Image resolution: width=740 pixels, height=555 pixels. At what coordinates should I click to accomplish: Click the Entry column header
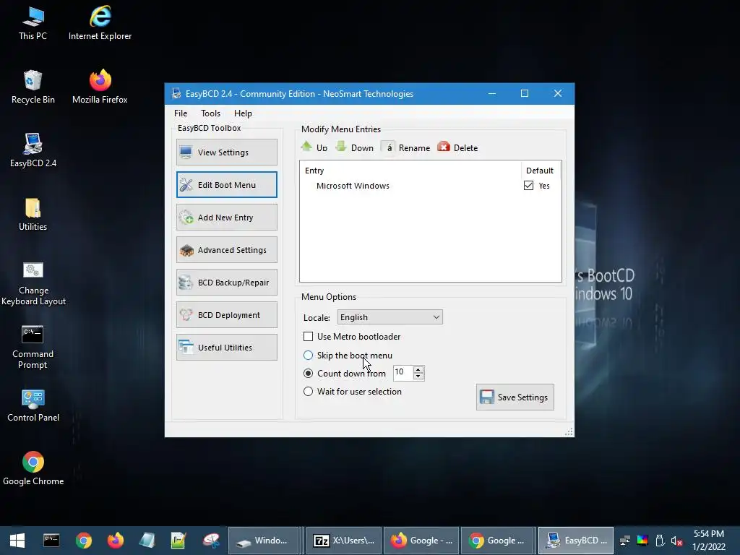coord(410,171)
